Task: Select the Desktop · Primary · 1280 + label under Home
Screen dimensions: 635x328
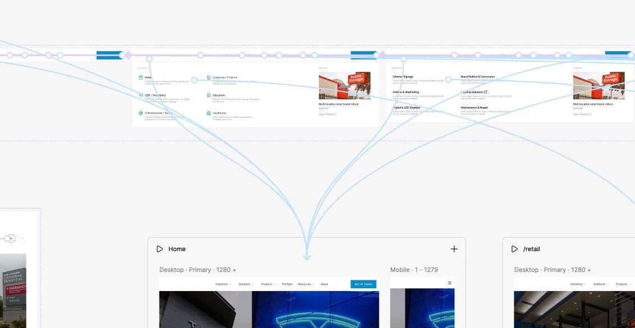Action: click(198, 270)
